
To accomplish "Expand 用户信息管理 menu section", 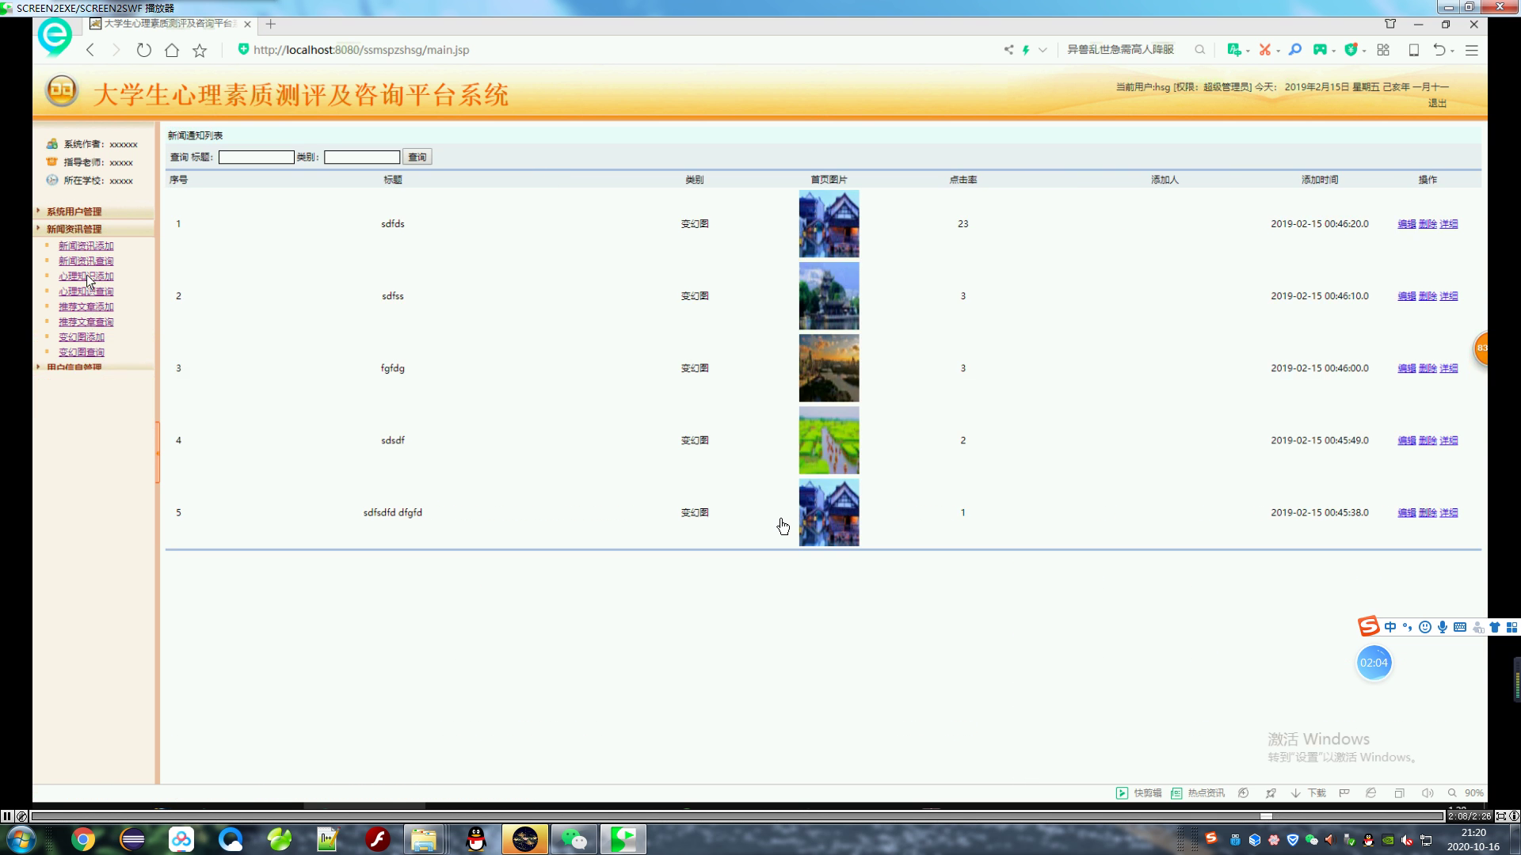I will point(74,367).
